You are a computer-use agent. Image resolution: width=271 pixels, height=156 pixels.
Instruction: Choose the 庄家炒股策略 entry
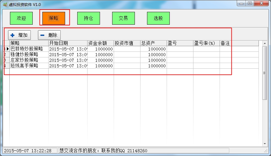(x=29, y=60)
